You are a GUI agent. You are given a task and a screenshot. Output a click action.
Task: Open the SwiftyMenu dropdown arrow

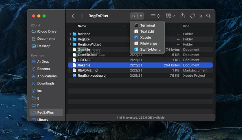pyautogui.click(x=141, y=16)
